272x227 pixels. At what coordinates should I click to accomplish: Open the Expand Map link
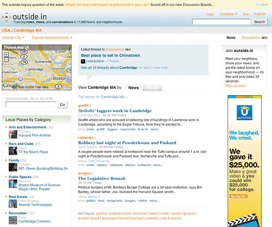[x=14, y=47]
